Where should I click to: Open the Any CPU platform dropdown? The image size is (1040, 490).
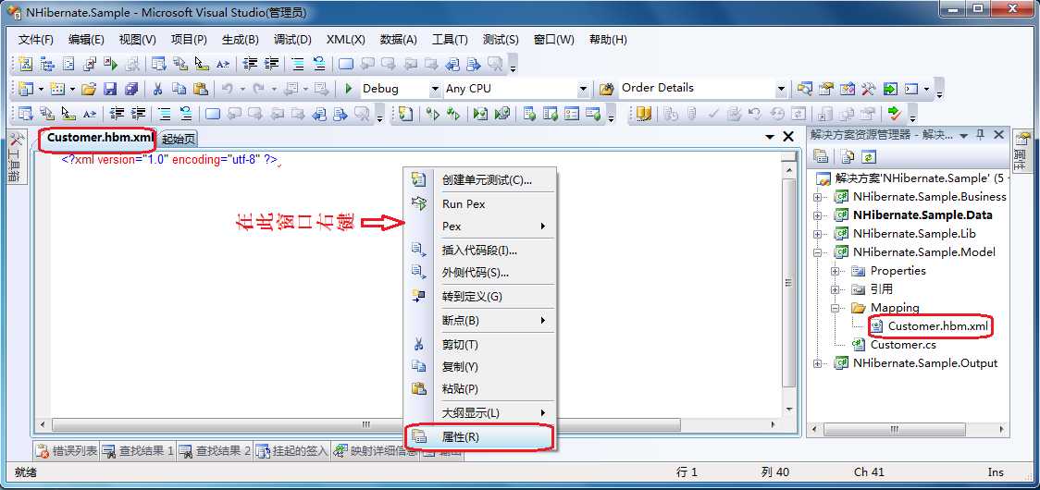[583, 89]
